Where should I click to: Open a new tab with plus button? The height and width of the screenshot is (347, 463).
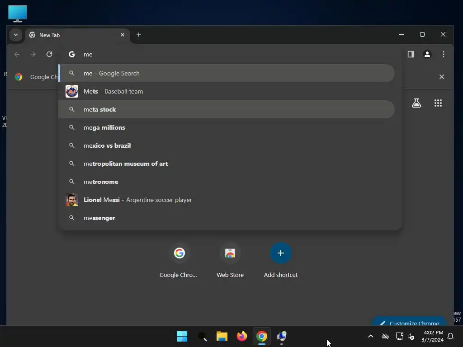tap(138, 35)
